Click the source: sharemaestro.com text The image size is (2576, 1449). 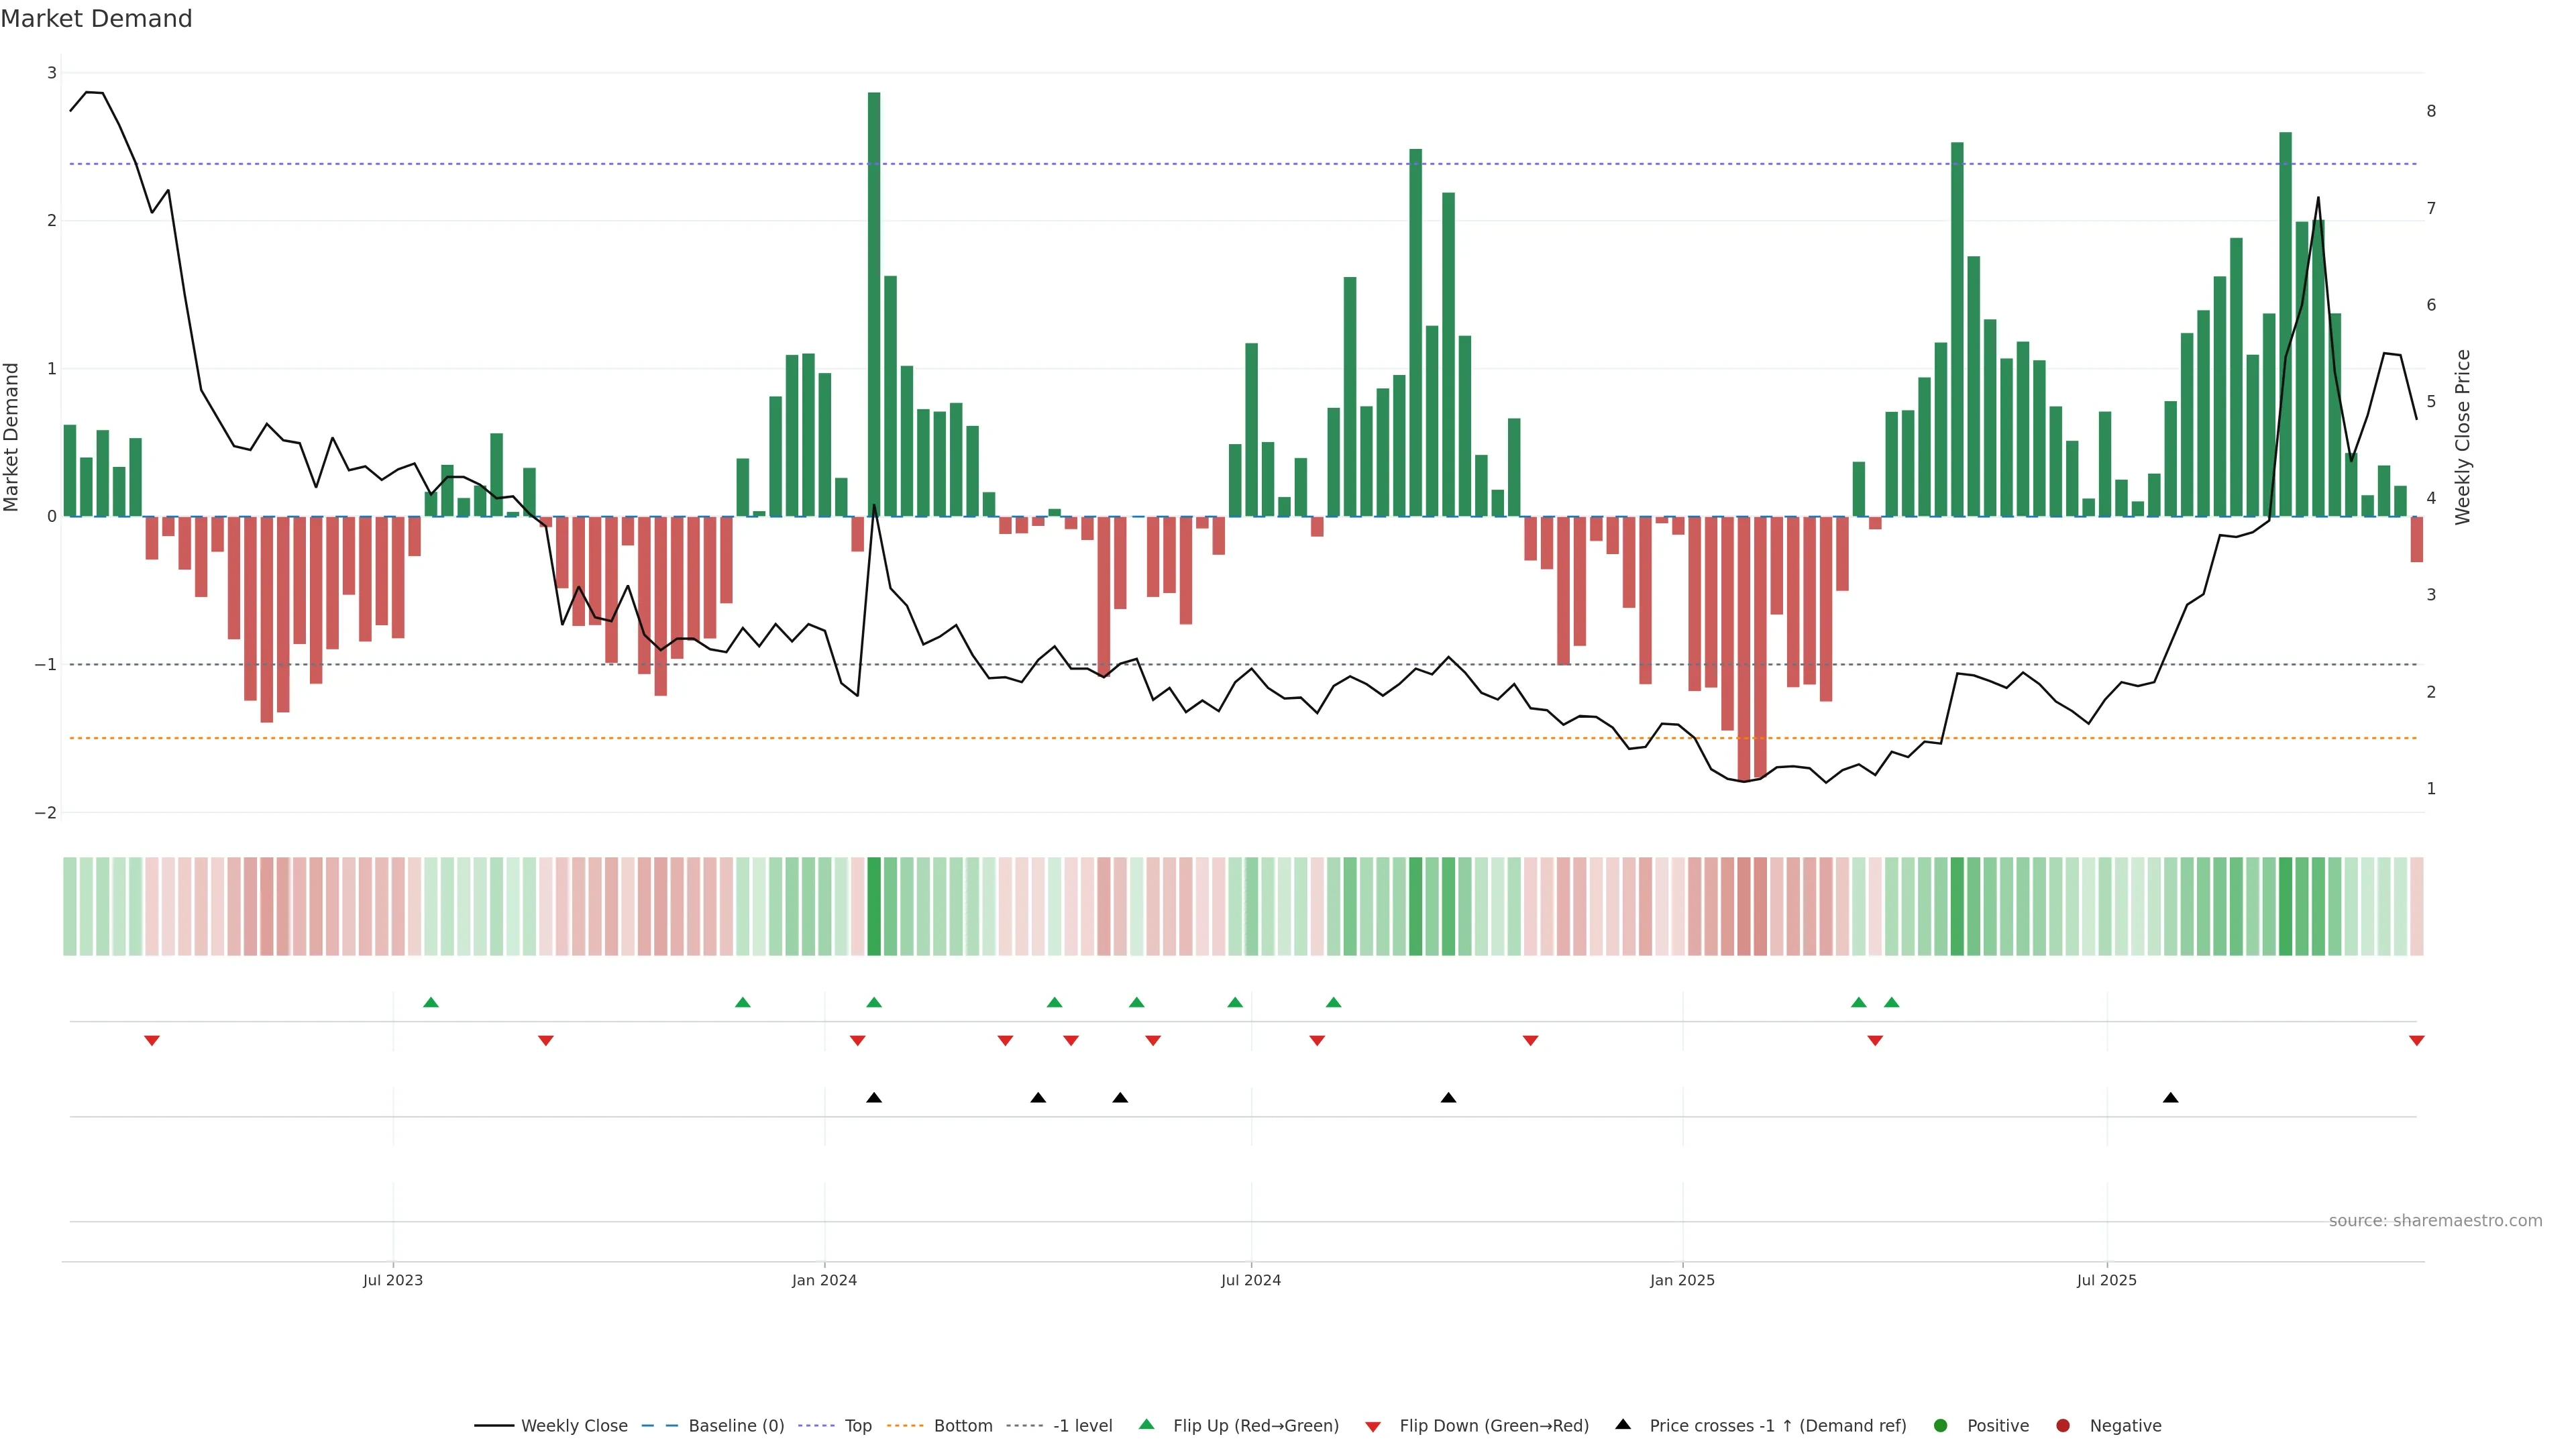[2435, 1220]
